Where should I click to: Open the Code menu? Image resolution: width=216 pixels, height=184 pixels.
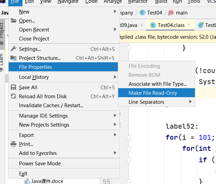point(91,2)
